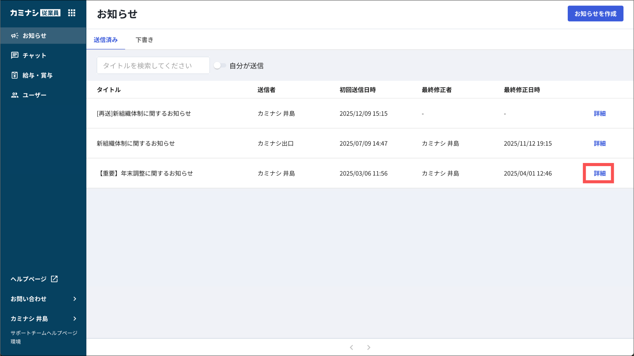Open 詳細 for 年末調整 notice
This screenshot has height=356, width=634.
click(x=599, y=173)
